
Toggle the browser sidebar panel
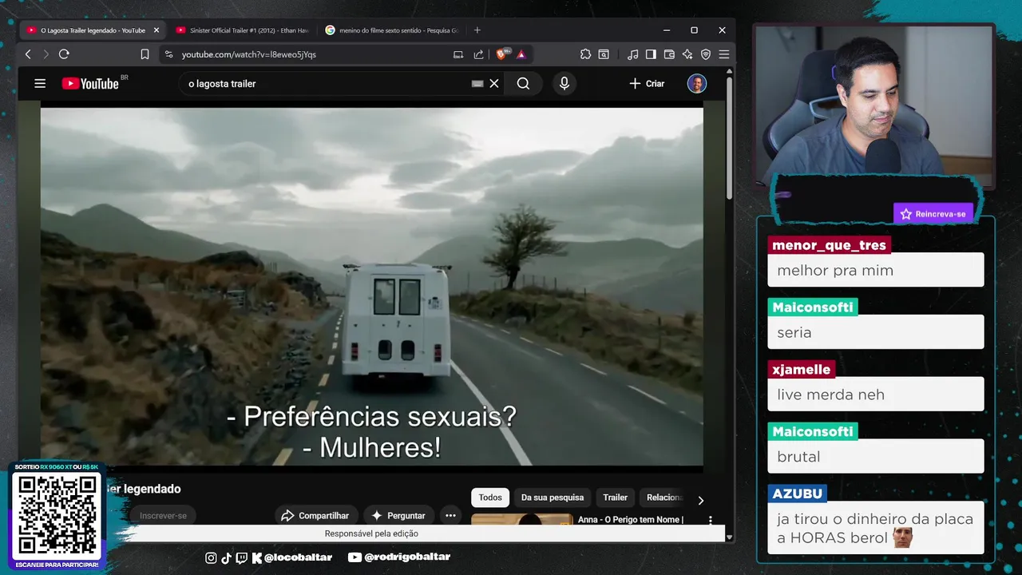(651, 54)
